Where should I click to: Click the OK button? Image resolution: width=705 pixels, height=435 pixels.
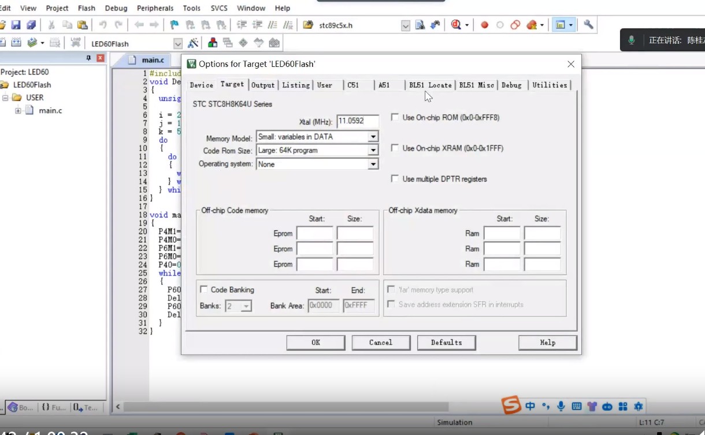(316, 343)
